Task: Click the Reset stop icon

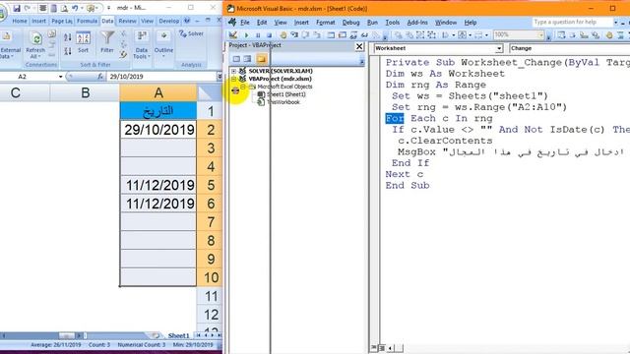Action: point(269,35)
